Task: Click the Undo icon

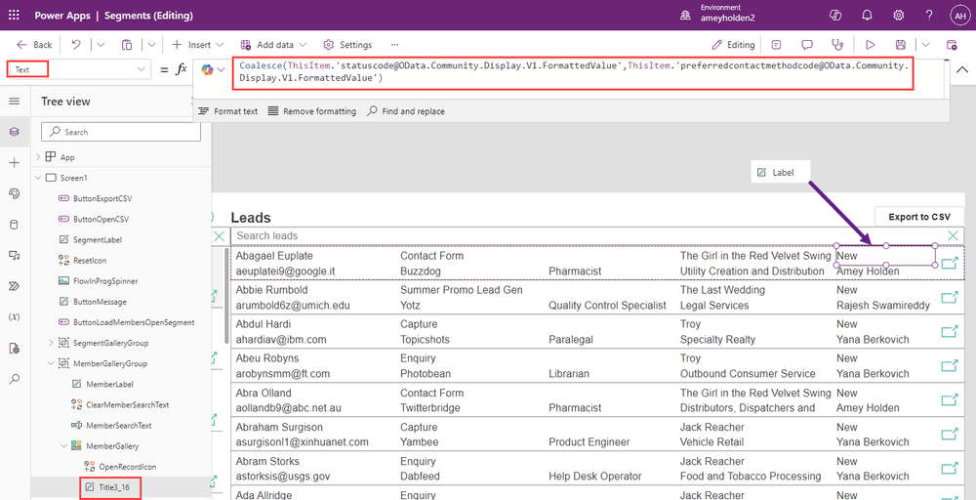Action: click(x=76, y=45)
